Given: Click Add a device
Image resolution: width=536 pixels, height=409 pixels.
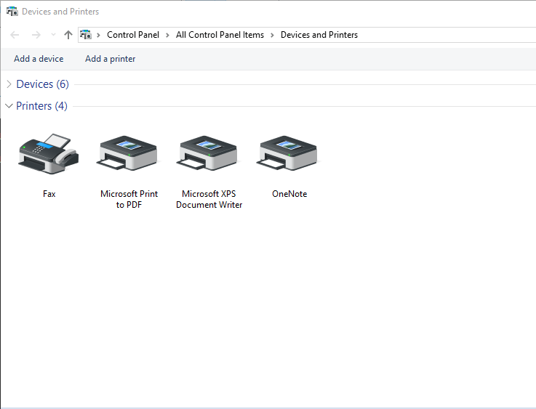Looking at the screenshot, I should (x=39, y=59).
